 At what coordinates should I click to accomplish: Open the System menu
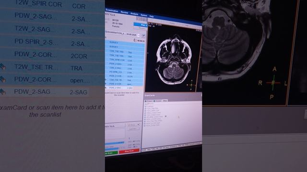(x=144, y=15)
